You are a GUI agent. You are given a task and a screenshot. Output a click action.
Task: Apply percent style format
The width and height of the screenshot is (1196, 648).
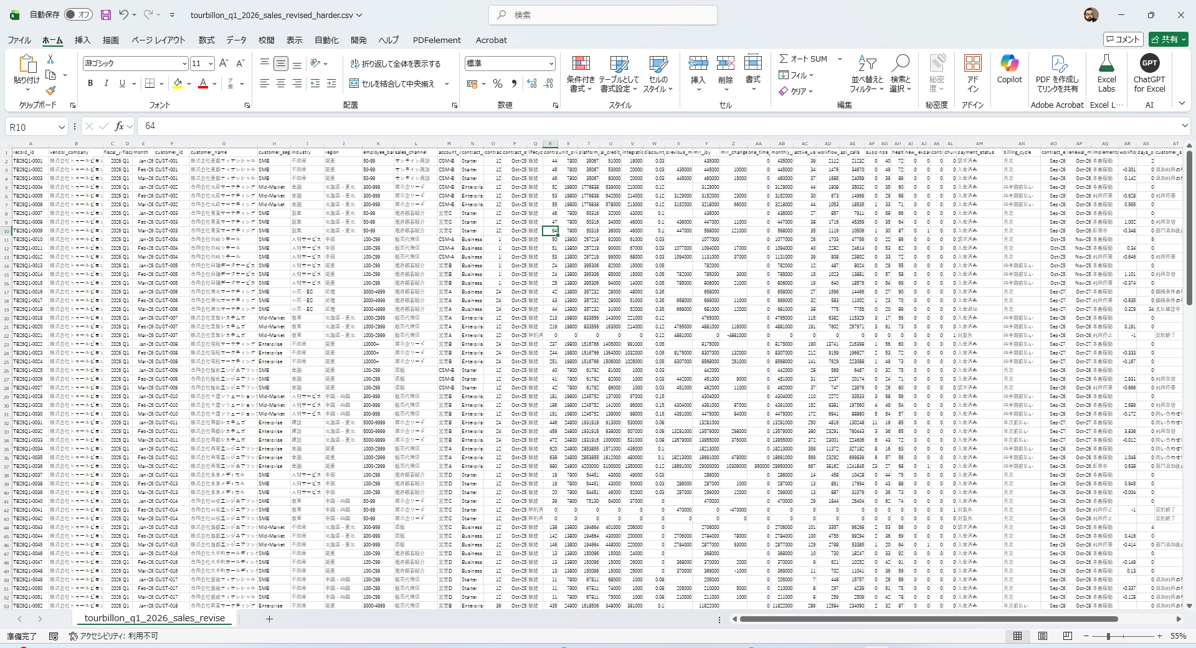coord(498,83)
